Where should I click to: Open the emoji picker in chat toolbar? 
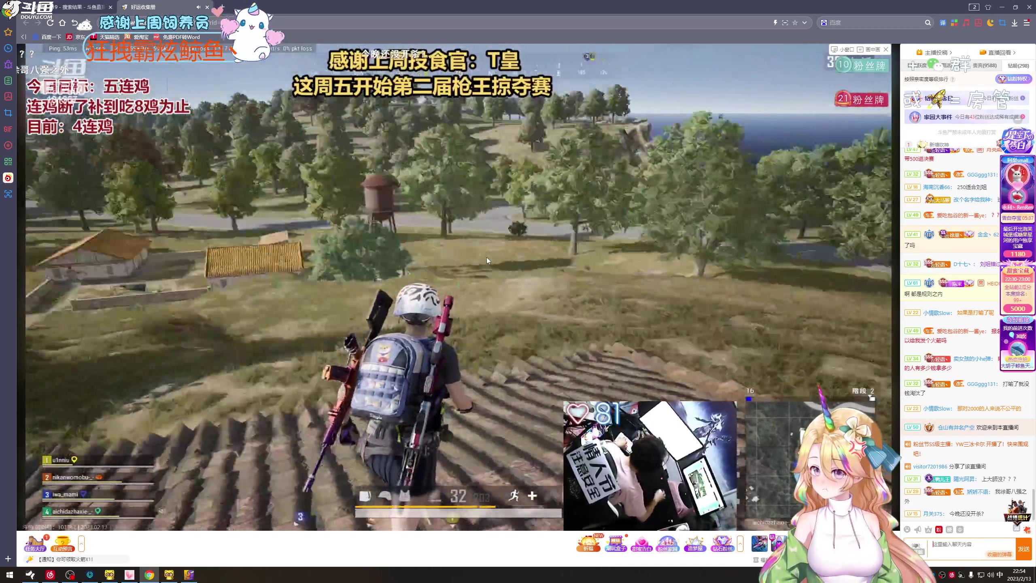907,530
